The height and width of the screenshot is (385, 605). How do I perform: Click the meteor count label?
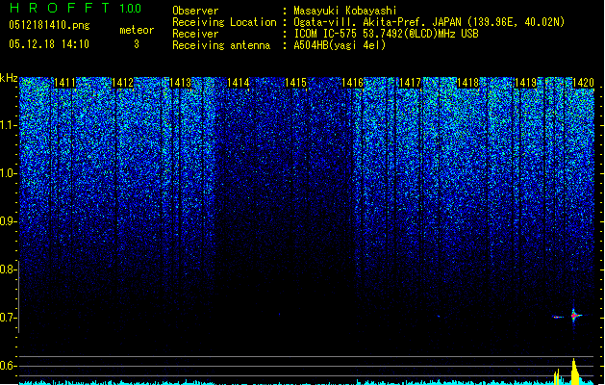pyautogui.click(x=137, y=30)
